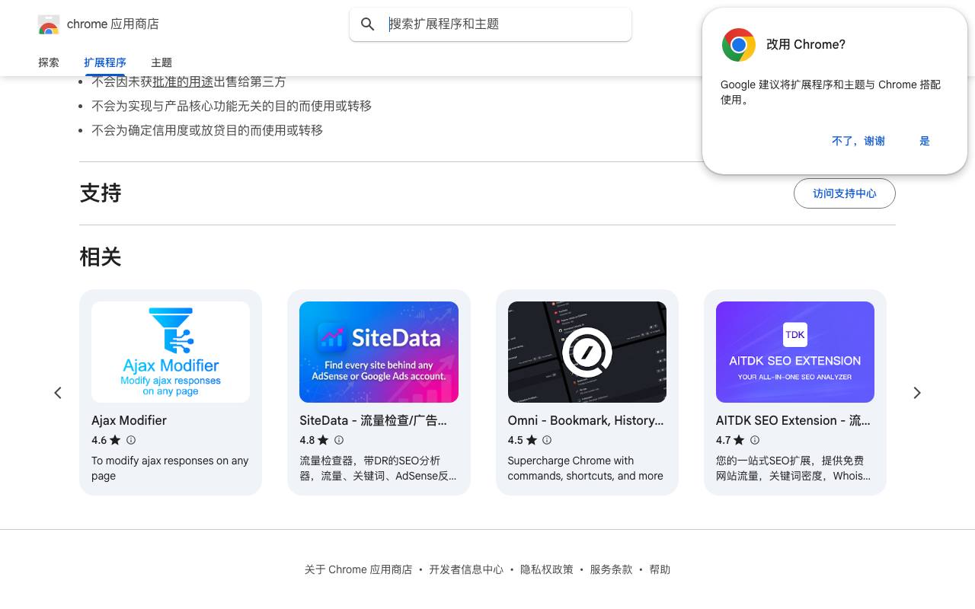Viewport: 975px width, 609px height.
Task: Click 'To modify ajax responses on any page' description
Action: [170, 468]
